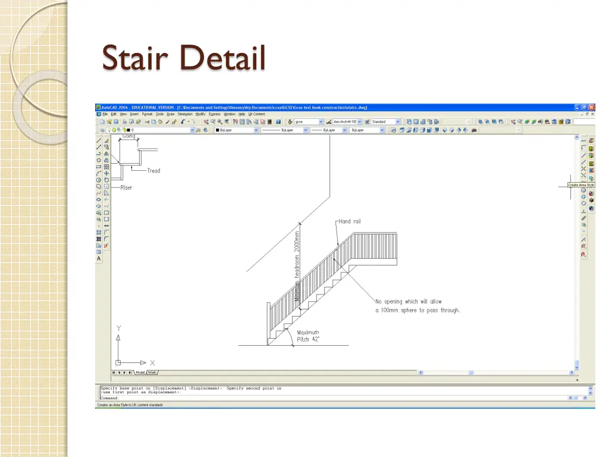Expand the Standard table style dropdown
Screen dimensions: 609x457
[x=398, y=121]
